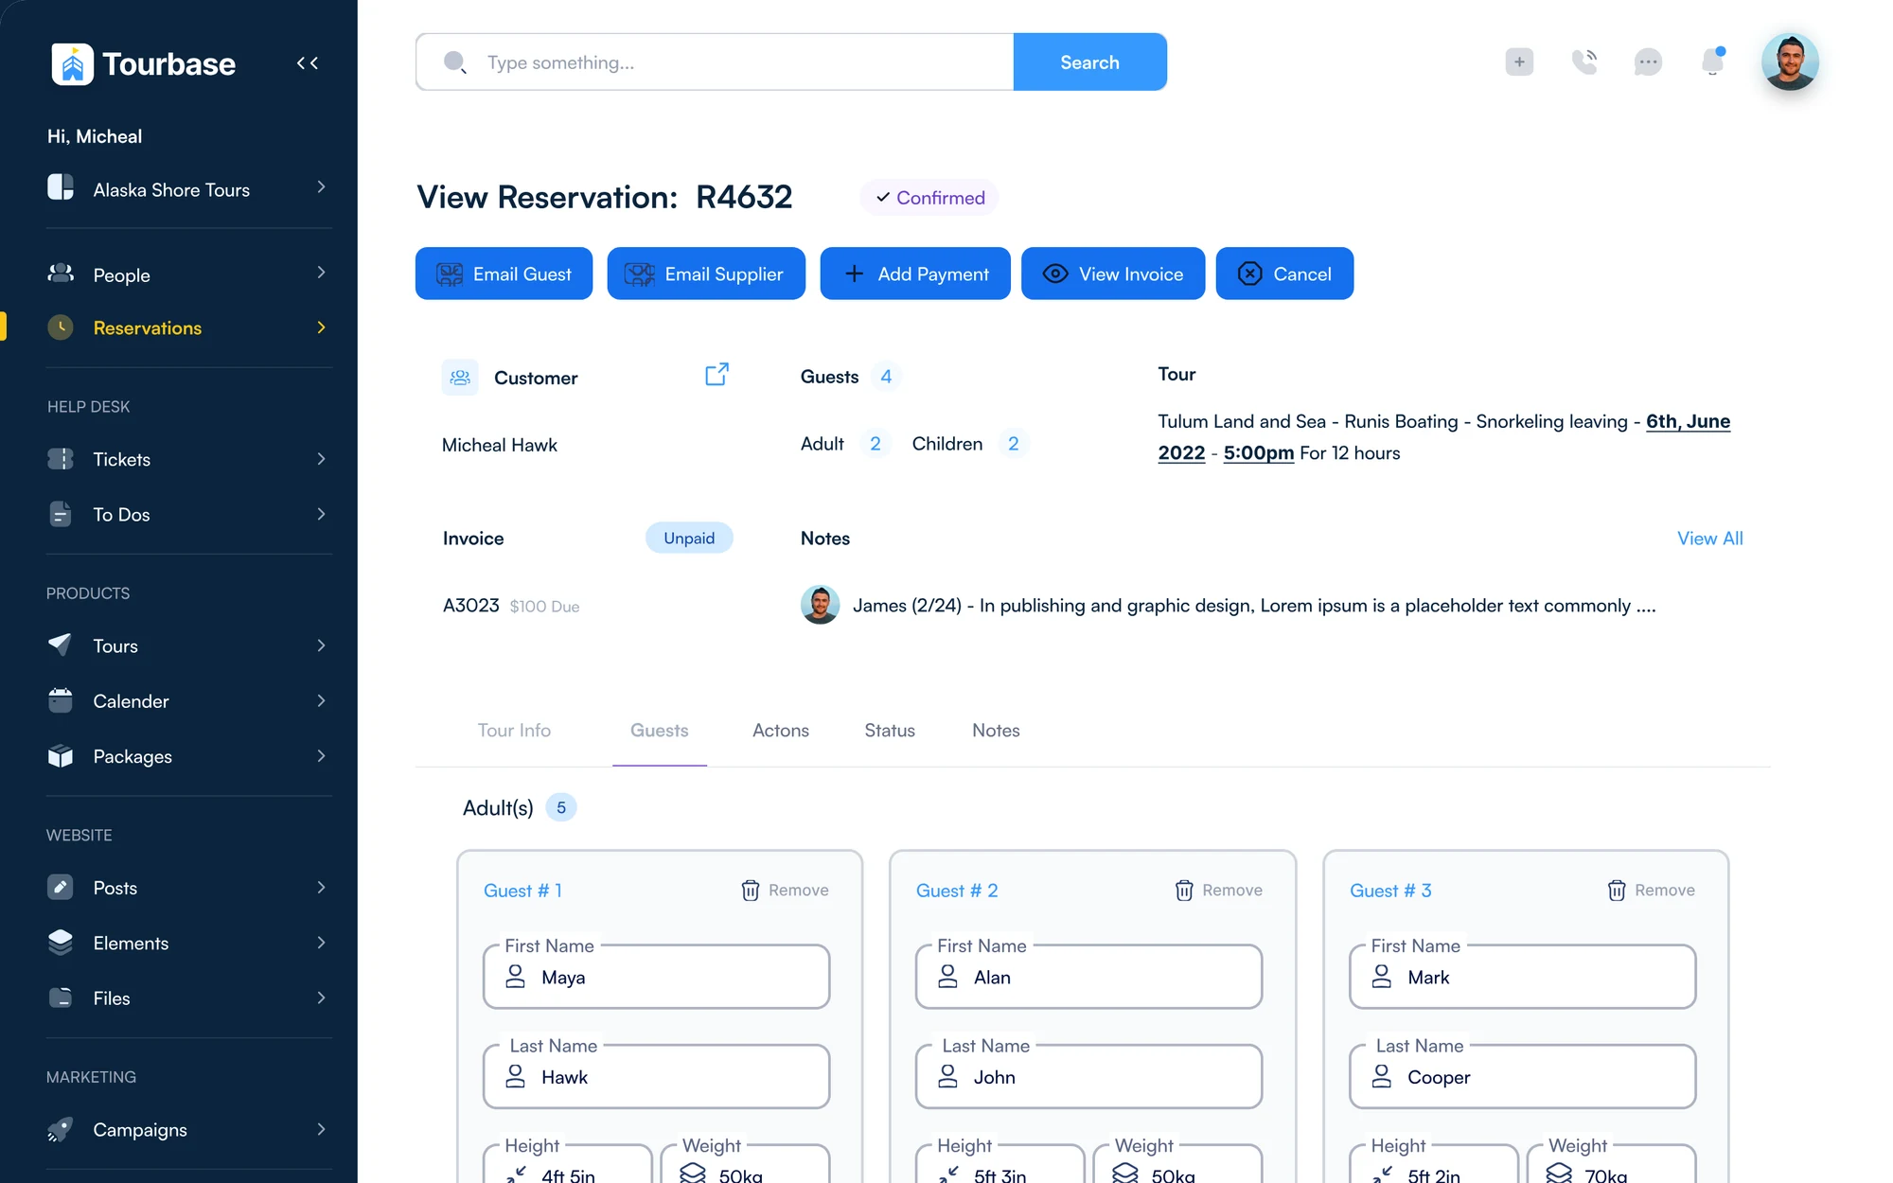Click the Packages box icon
Image resolution: width=1893 pixels, height=1183 pixels.
tap(61, 756)
